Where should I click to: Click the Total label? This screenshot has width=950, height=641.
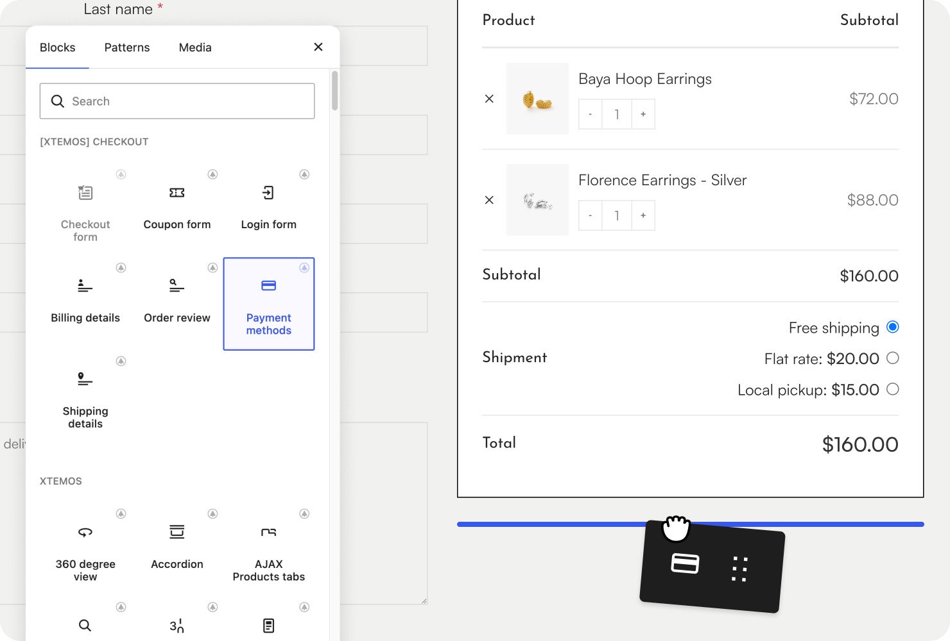[499, 443]
